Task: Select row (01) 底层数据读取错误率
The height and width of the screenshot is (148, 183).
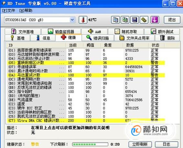Action: click(86, 51)
